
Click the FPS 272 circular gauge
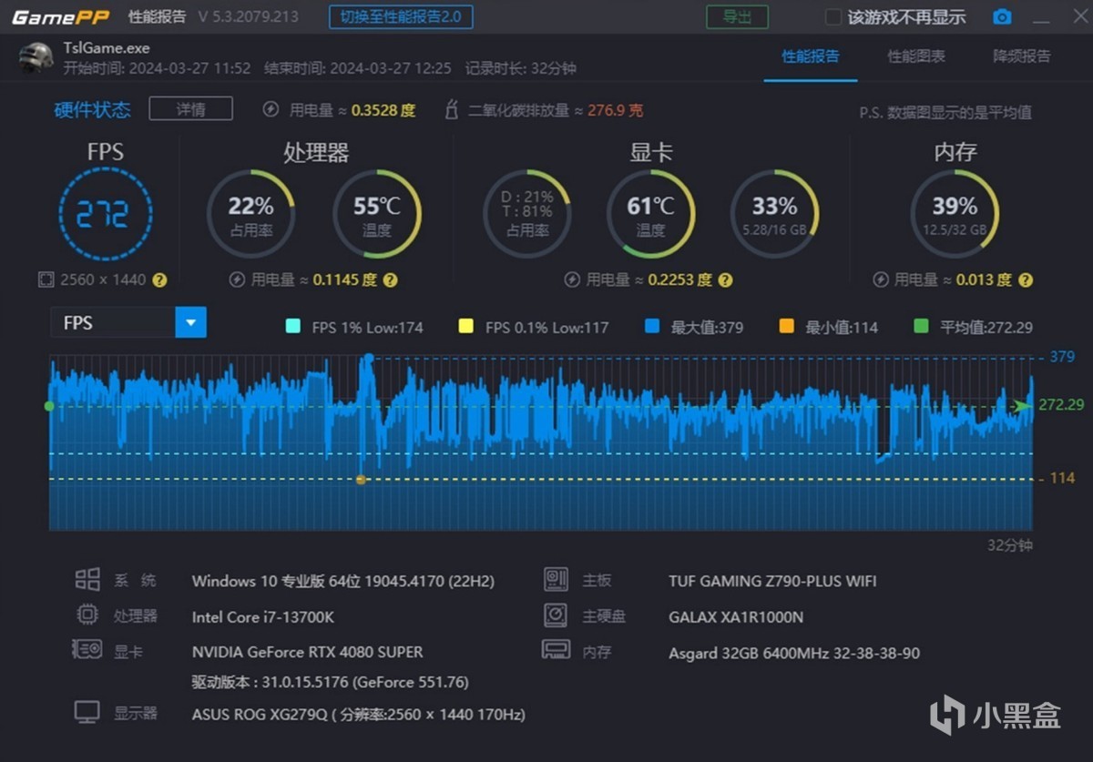(105, 215)
